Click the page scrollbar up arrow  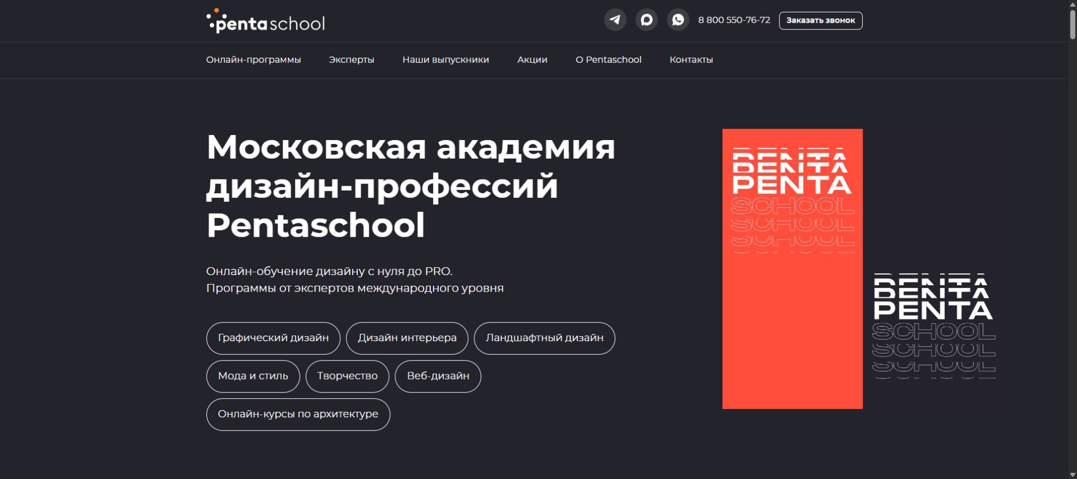point(1072,5)
